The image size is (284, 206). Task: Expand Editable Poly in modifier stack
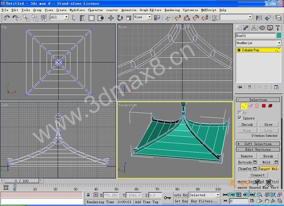tap(239, 50)
